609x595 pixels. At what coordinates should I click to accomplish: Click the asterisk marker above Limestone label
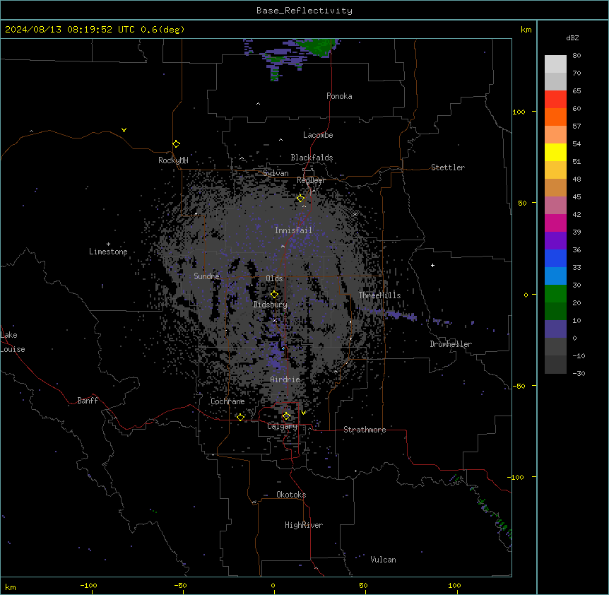[x=108, y=245]
